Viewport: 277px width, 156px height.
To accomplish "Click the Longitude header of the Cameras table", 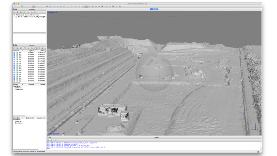I will point(31,51).
